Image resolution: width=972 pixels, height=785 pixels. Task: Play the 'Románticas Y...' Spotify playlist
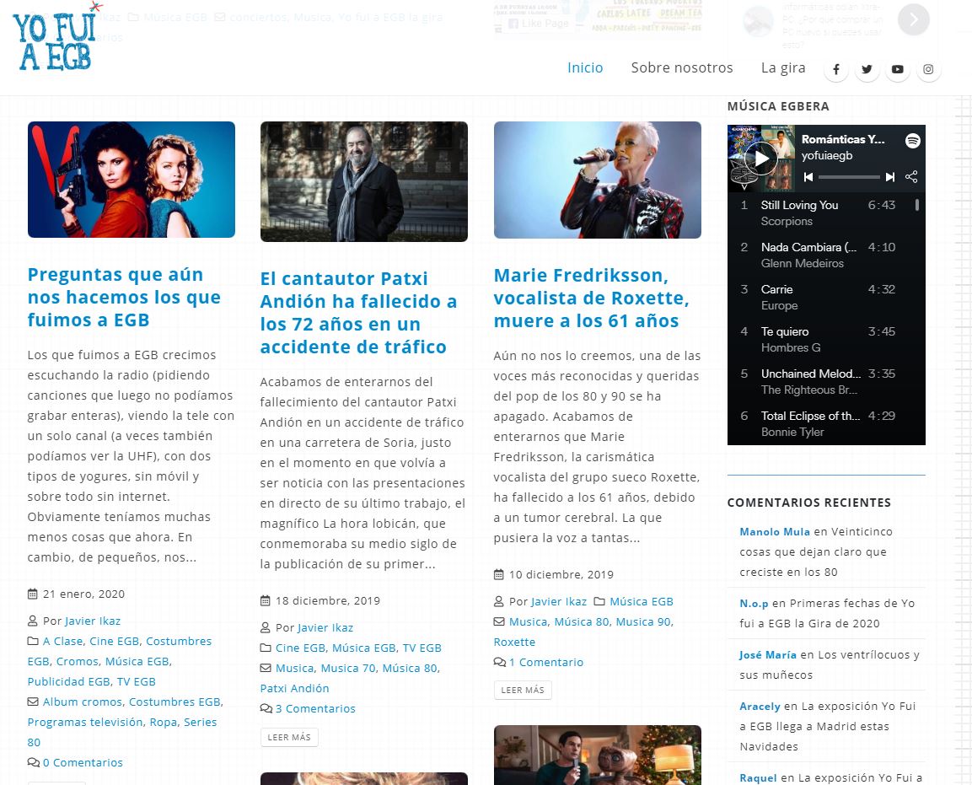[x=761, y=158]
